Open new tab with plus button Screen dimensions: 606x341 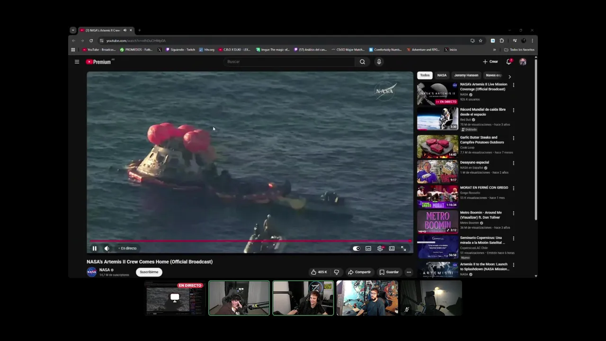(x=139, y=30)
